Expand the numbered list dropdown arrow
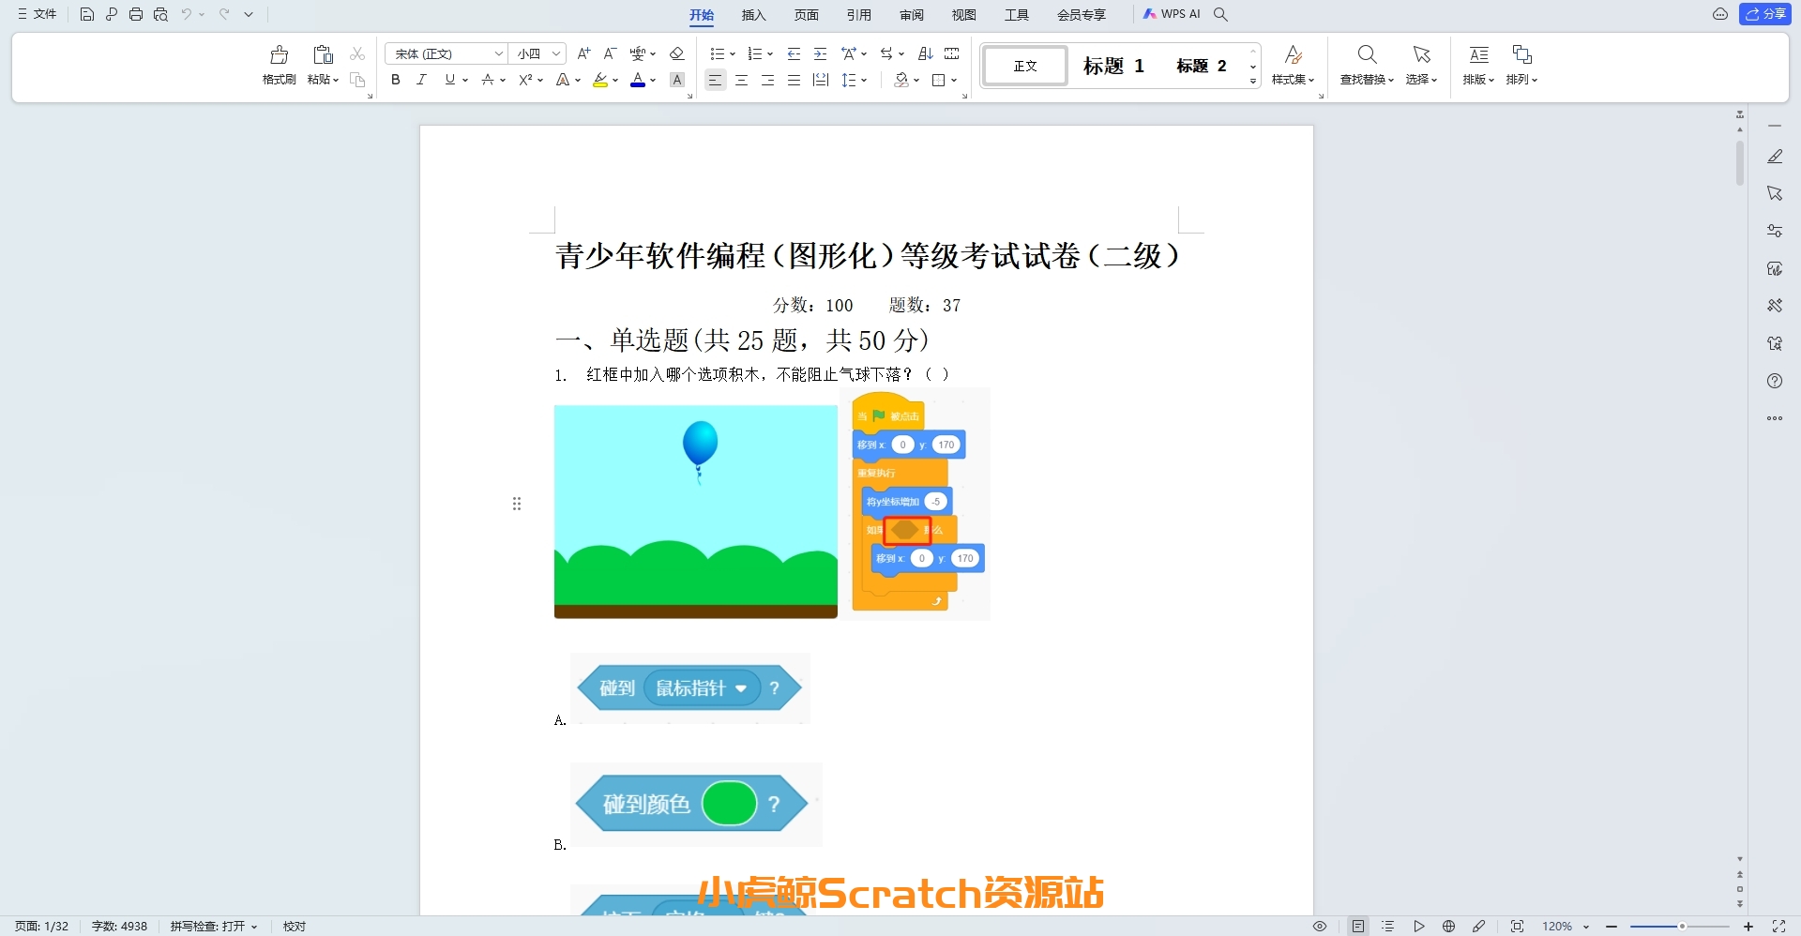The width and height of the screenshot is (1801, 936). pos(770,53)
